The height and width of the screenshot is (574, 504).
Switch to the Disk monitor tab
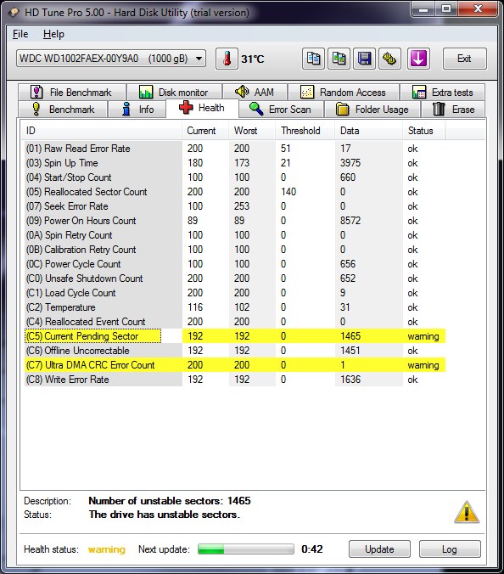(174, 92)
